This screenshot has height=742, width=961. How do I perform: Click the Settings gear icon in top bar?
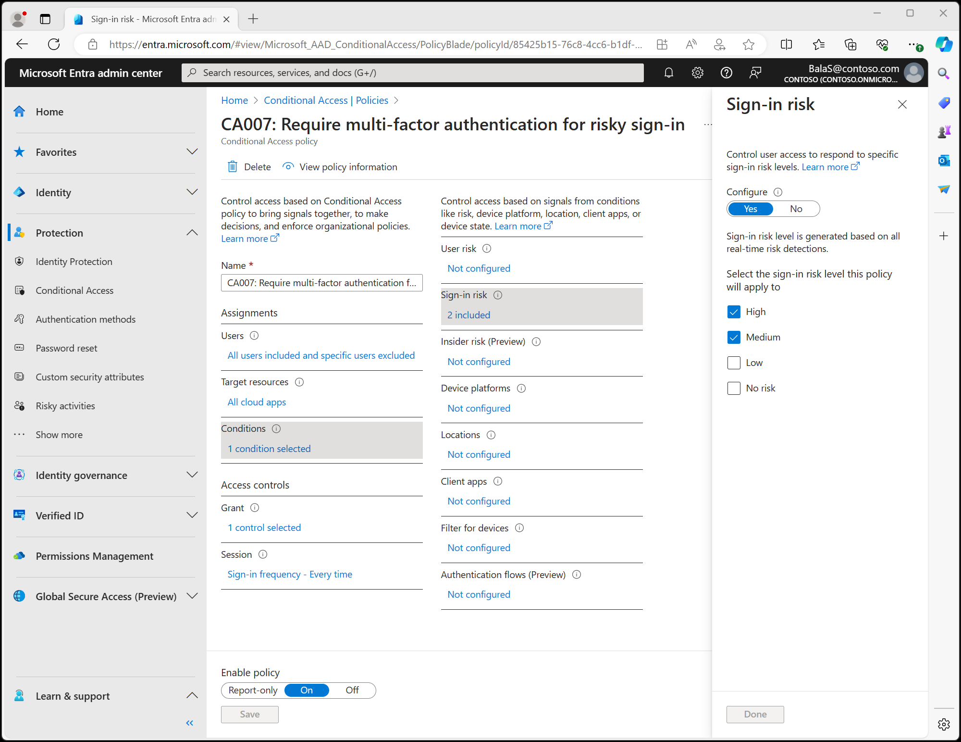click(x=697, y=73)
